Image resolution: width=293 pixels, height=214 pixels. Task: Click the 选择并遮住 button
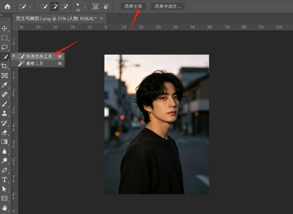pos(168,7)
